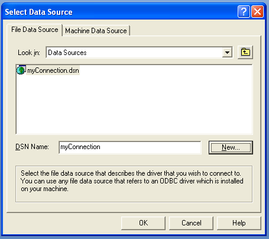
Task: Confirm with the OK button
Action: [x=143, y=223]
